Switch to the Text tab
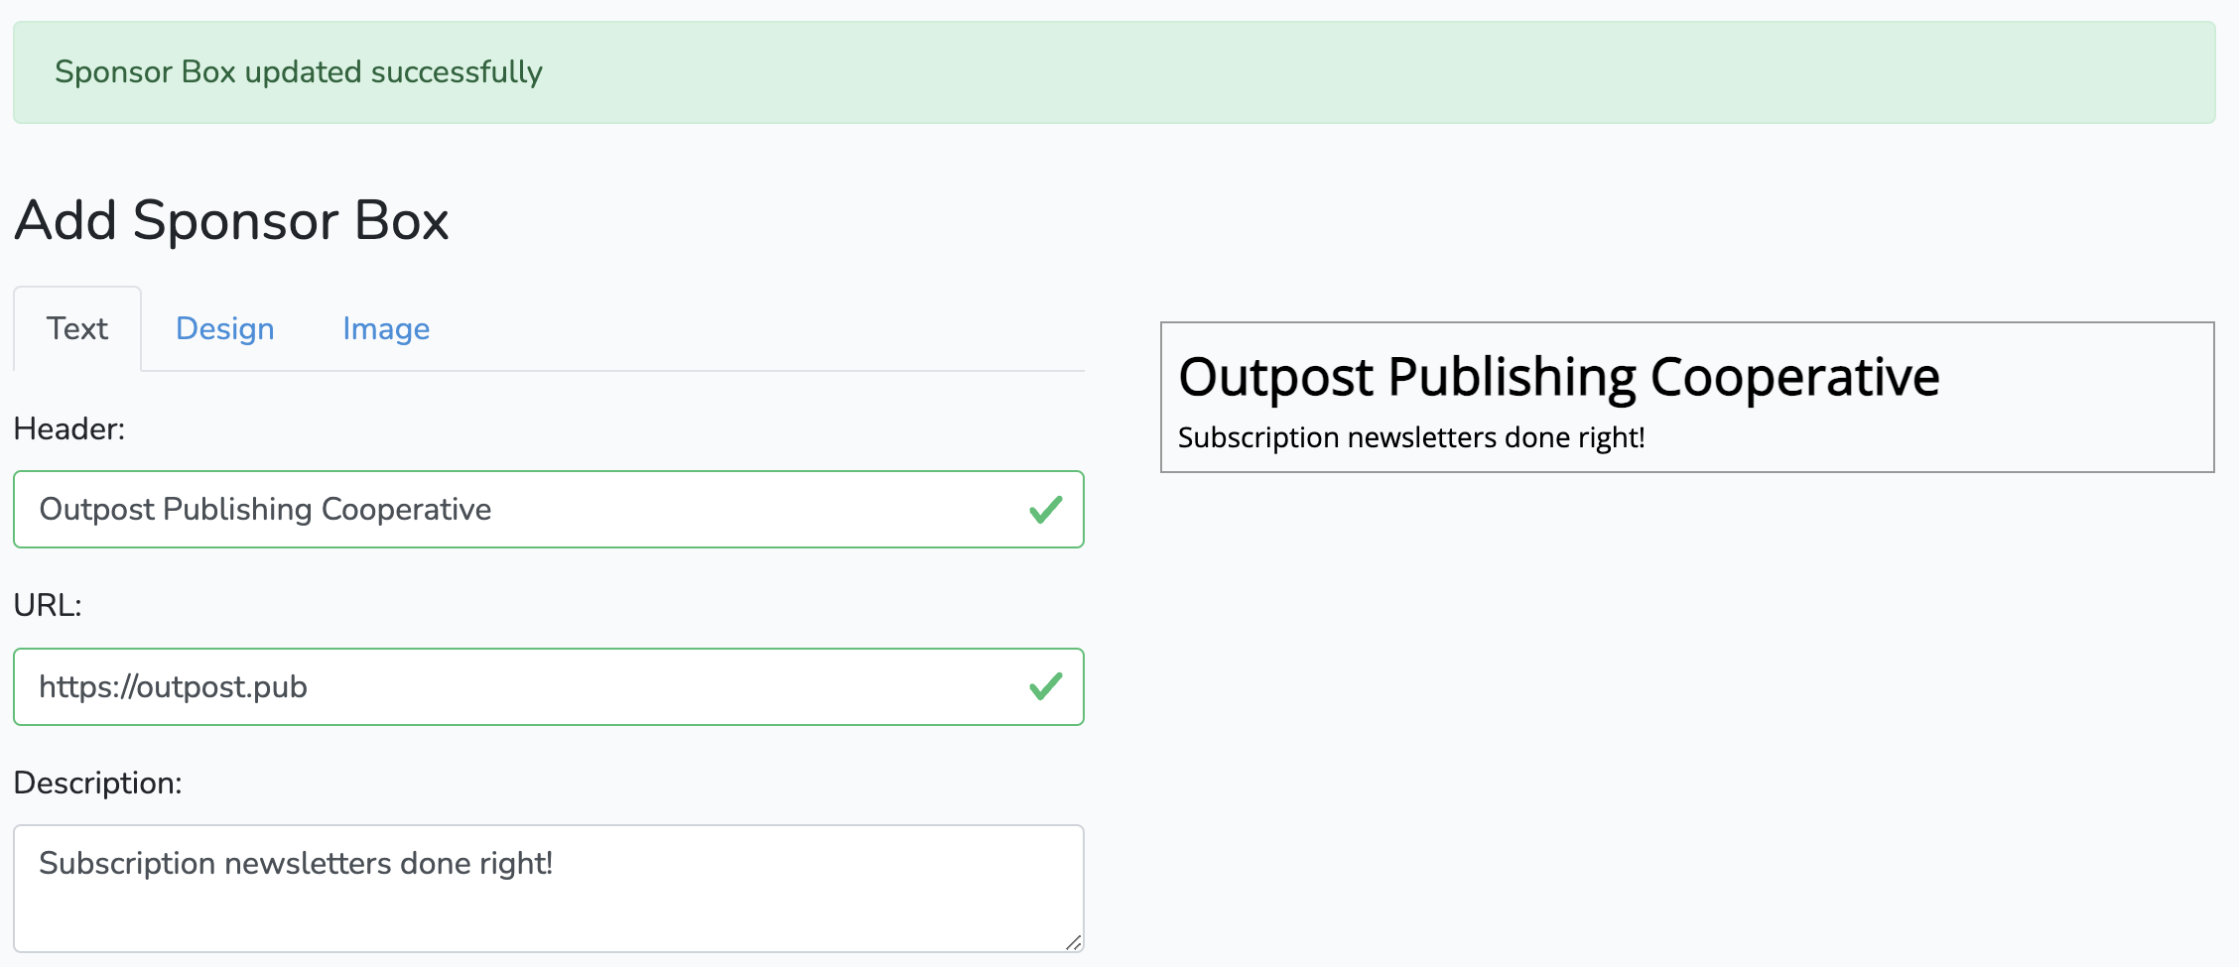This screenshot has height=967, width=2239. 77,328
